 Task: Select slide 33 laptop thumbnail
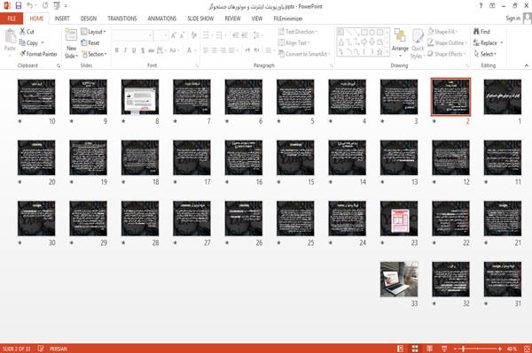[399, 280]
